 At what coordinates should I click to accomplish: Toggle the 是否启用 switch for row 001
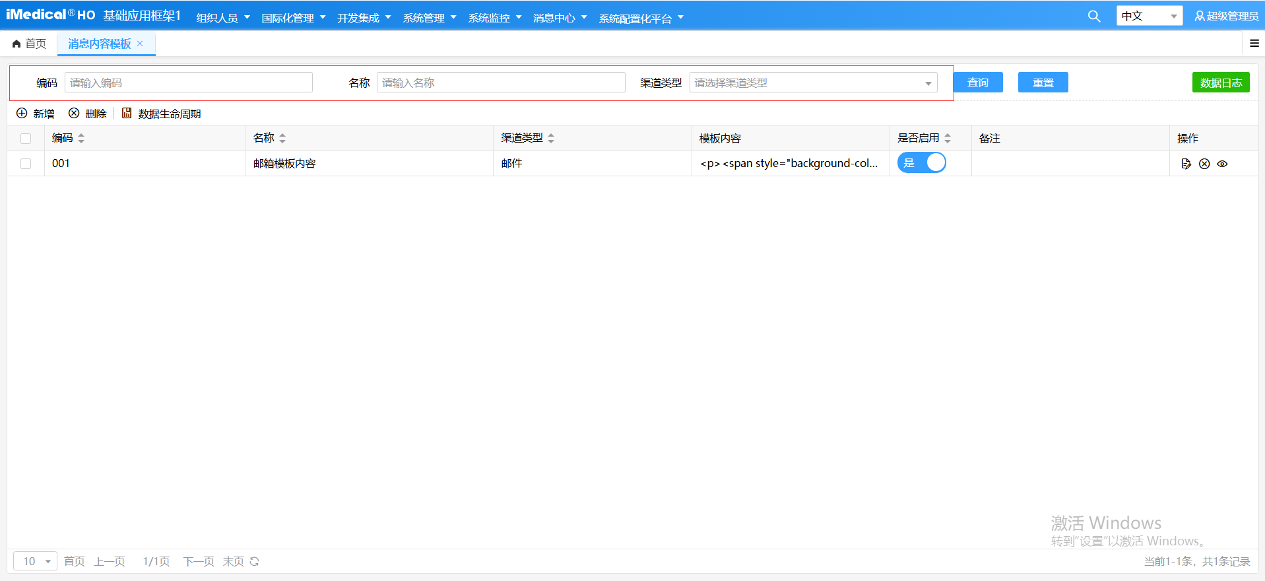(x=921, y=163)
